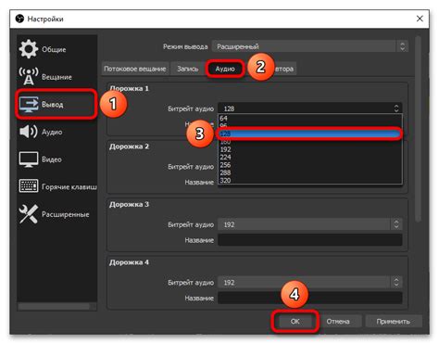Open the Режим вывода dropdown
Viewport: 439px width, 344px height.
tap(310, 46)
